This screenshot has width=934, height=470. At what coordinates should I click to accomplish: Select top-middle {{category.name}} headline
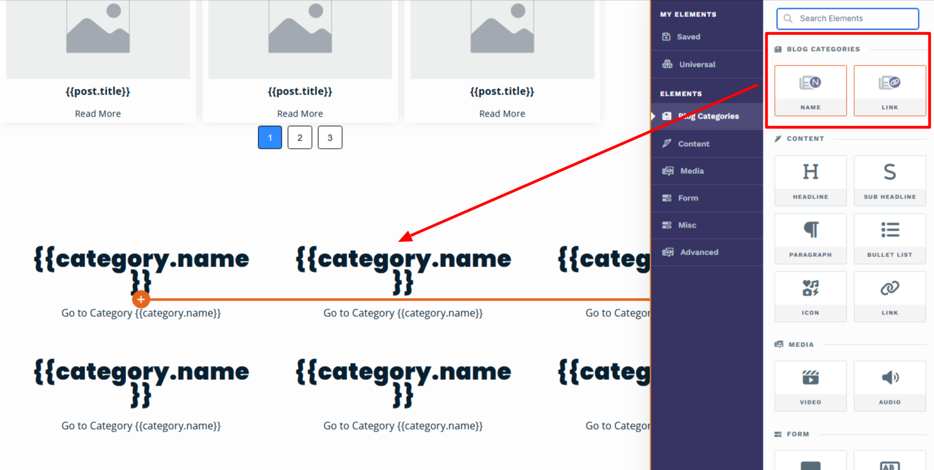(x=403, y=270)
